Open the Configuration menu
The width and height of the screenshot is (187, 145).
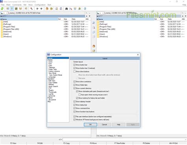click(x=40, y=5)
